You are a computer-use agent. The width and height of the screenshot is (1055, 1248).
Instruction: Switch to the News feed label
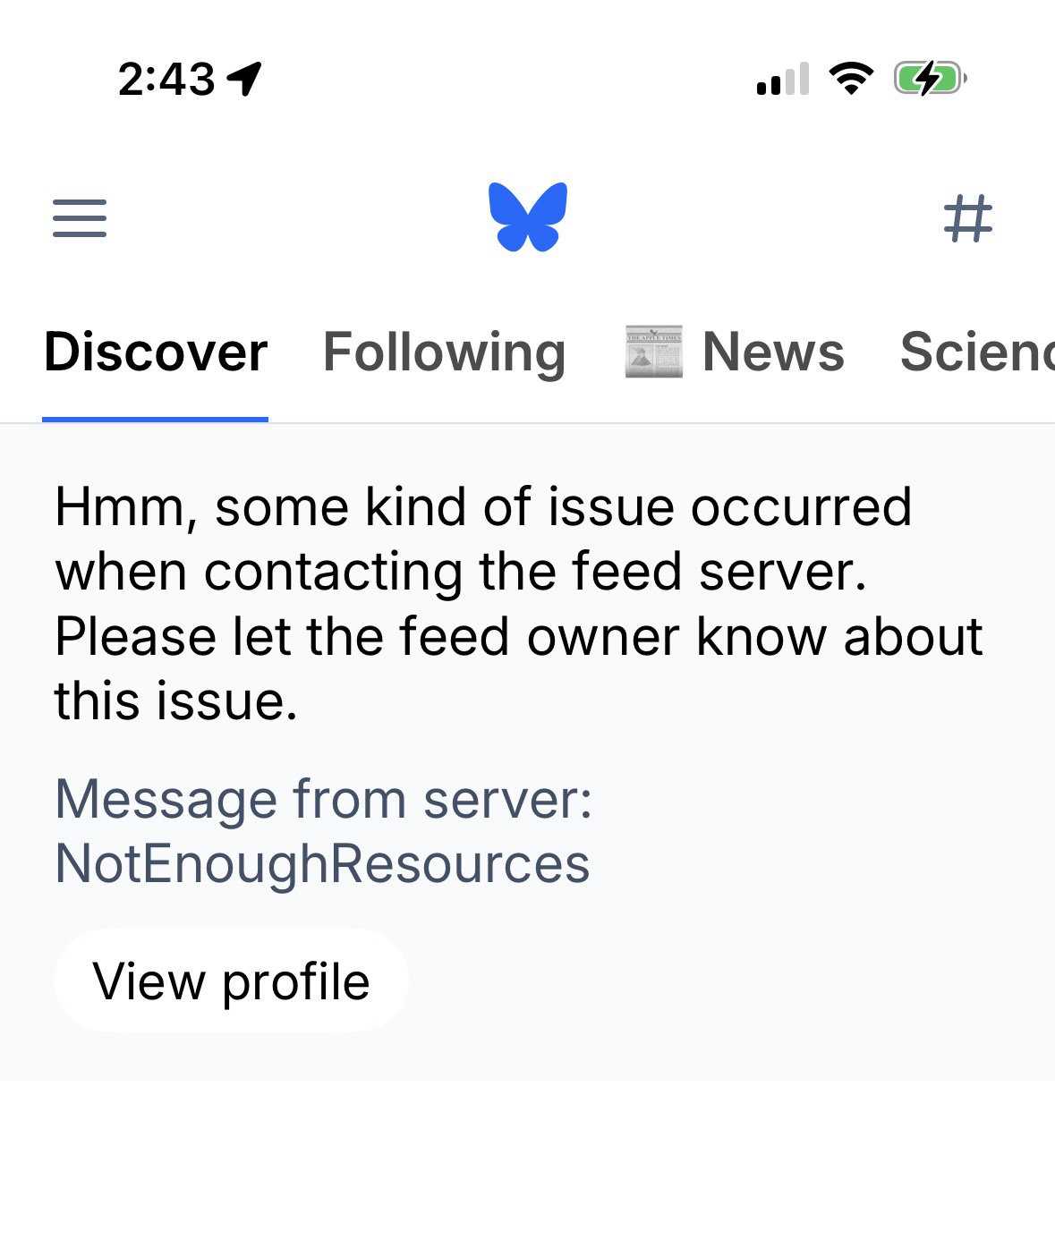(773, 352)
